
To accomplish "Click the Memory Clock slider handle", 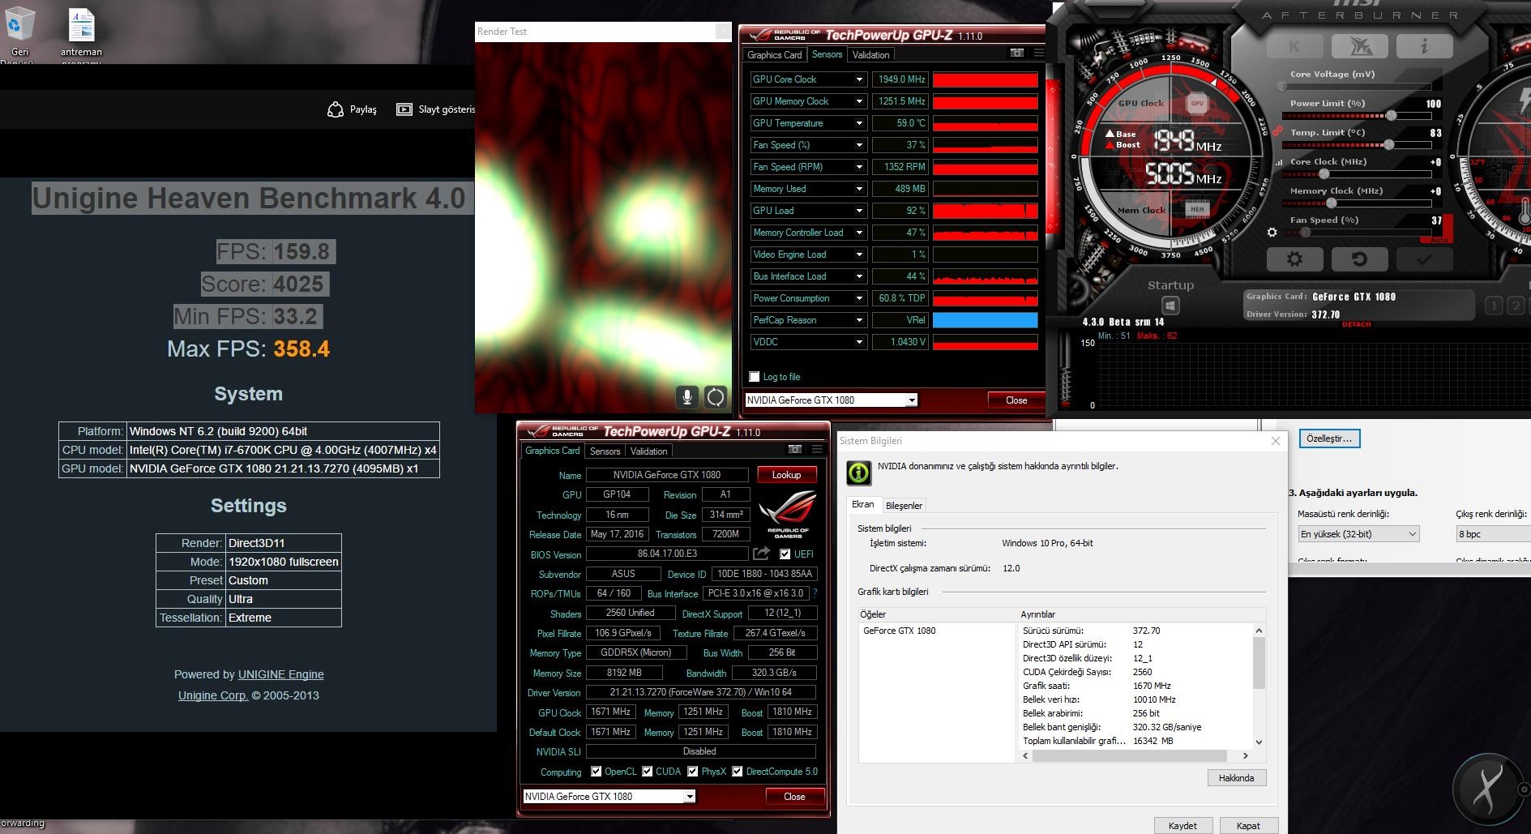I will tap(1331, 203).
